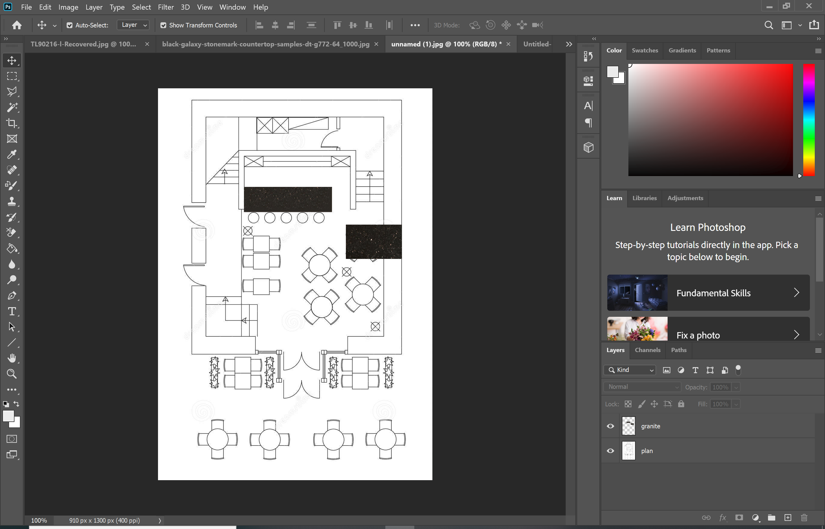Toggle Auto-Select on the options bar
The height and width of the screenshot is (529, 825).
pyautogui.click(x=70, y=25)
